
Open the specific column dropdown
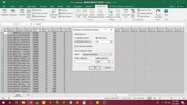pos(83,42)
